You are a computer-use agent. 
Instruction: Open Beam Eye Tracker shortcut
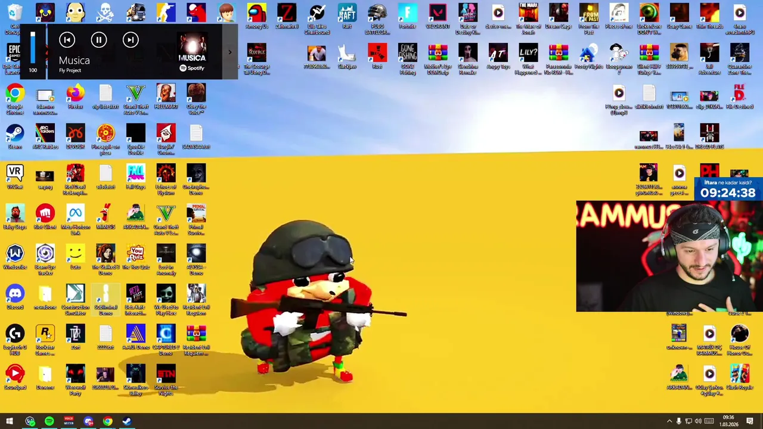pos(45,260)
